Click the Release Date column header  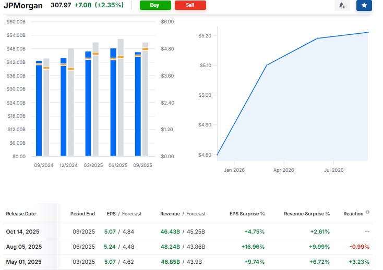[x=21, y=214]
